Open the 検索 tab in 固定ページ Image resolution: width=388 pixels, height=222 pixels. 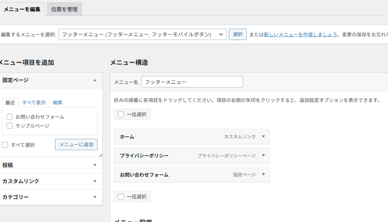pos(58,102)
